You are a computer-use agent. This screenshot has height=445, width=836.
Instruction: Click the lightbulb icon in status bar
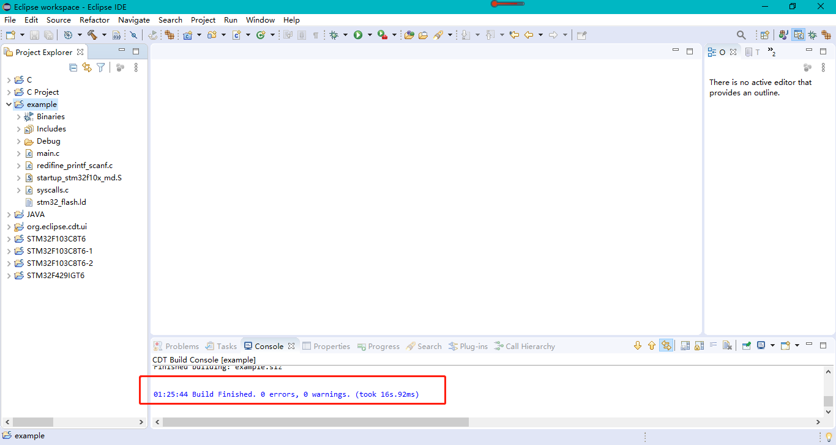point(829,436)
